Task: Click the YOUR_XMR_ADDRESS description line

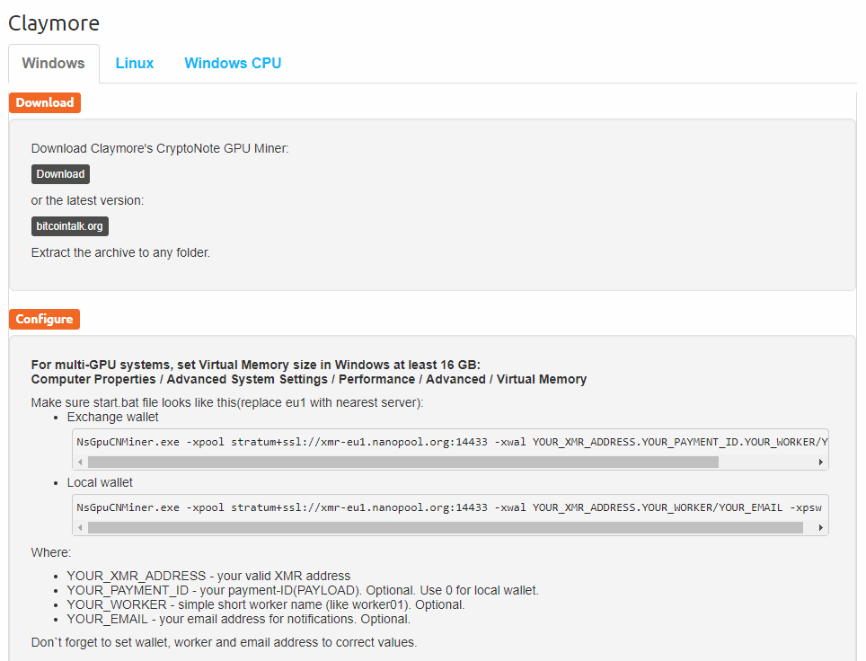Action: tap(208, 576)
